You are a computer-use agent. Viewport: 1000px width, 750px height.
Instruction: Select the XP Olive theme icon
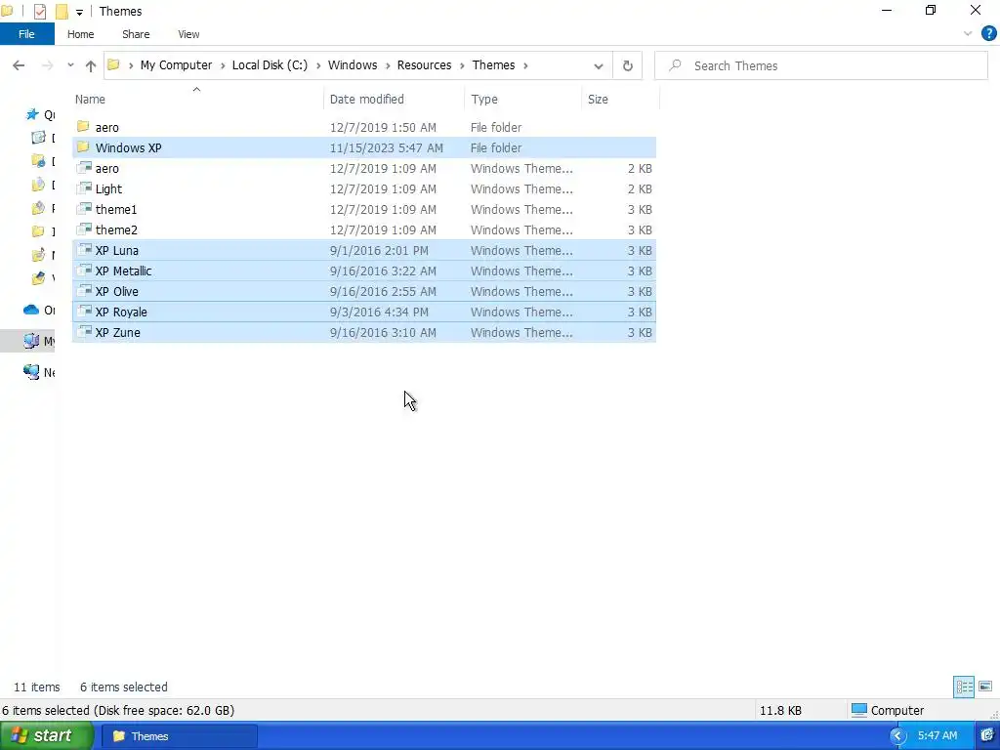tap(84, 291)
